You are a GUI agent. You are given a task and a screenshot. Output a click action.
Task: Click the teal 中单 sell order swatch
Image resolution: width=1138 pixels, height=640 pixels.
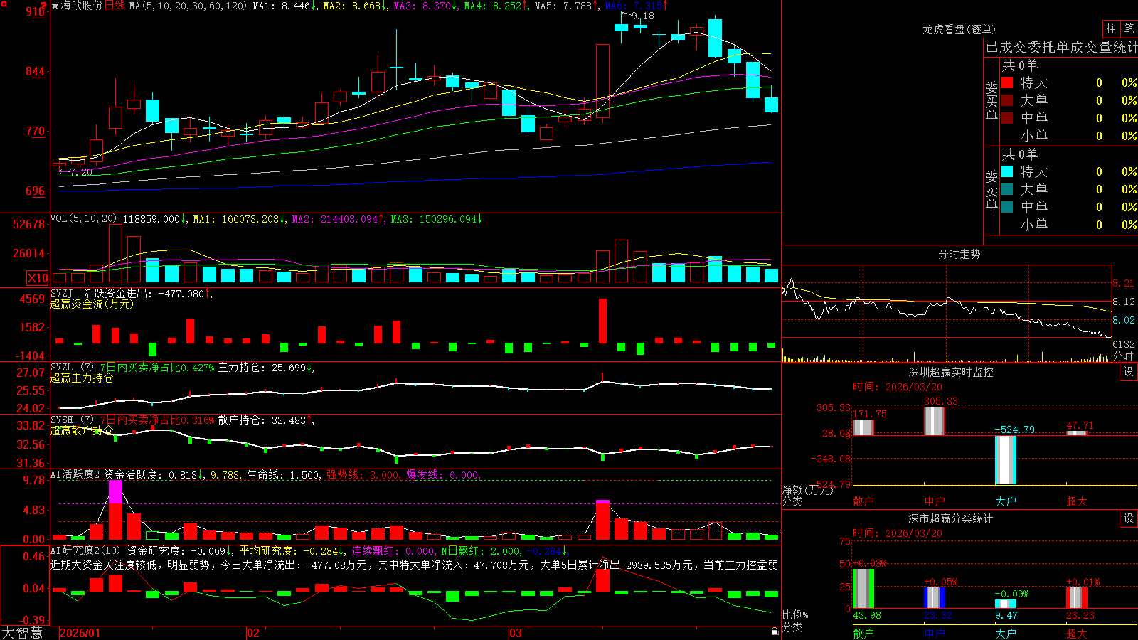(x=1007, y=207)
